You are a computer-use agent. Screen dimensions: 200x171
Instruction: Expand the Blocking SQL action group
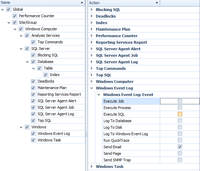pyautogui.click(x=91, y=9)
